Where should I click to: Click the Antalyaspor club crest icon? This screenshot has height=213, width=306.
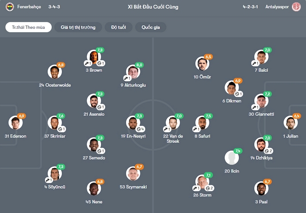(296, 7)
